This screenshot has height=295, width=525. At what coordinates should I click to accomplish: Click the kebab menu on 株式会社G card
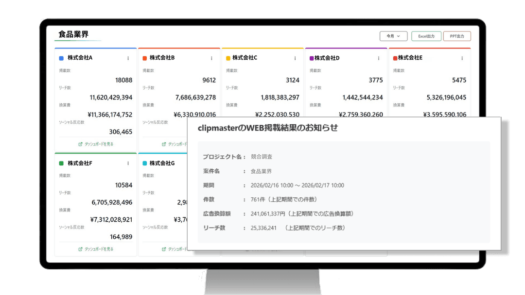pyautogui.click(x=211, y=164)
